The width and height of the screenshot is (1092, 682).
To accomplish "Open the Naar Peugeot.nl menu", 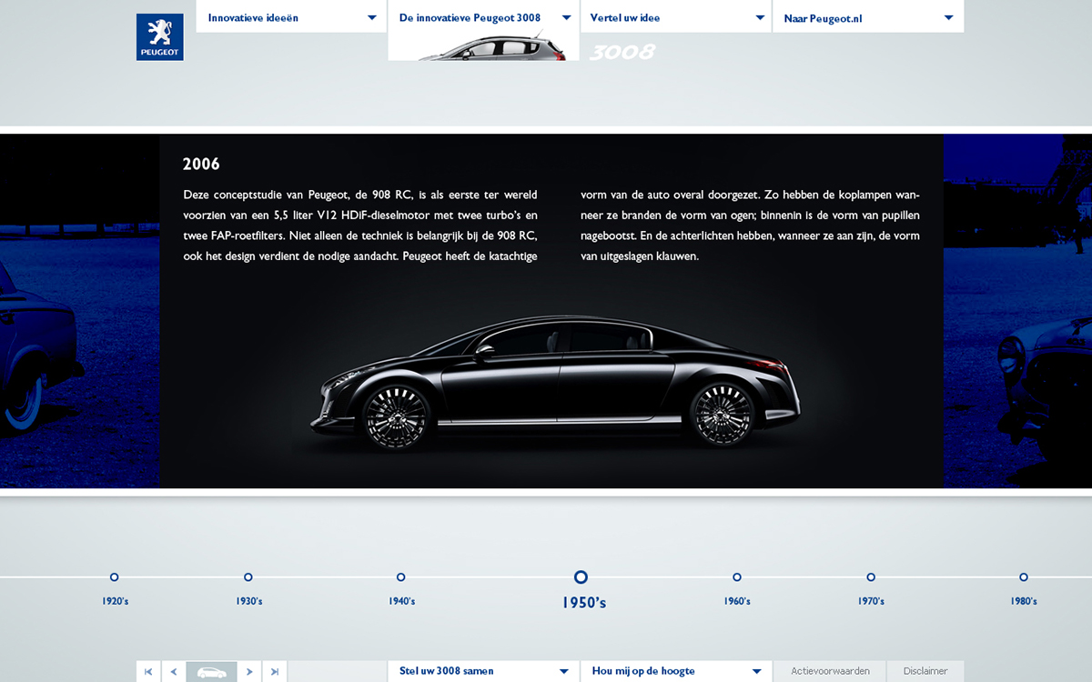I will click(868, 17).
